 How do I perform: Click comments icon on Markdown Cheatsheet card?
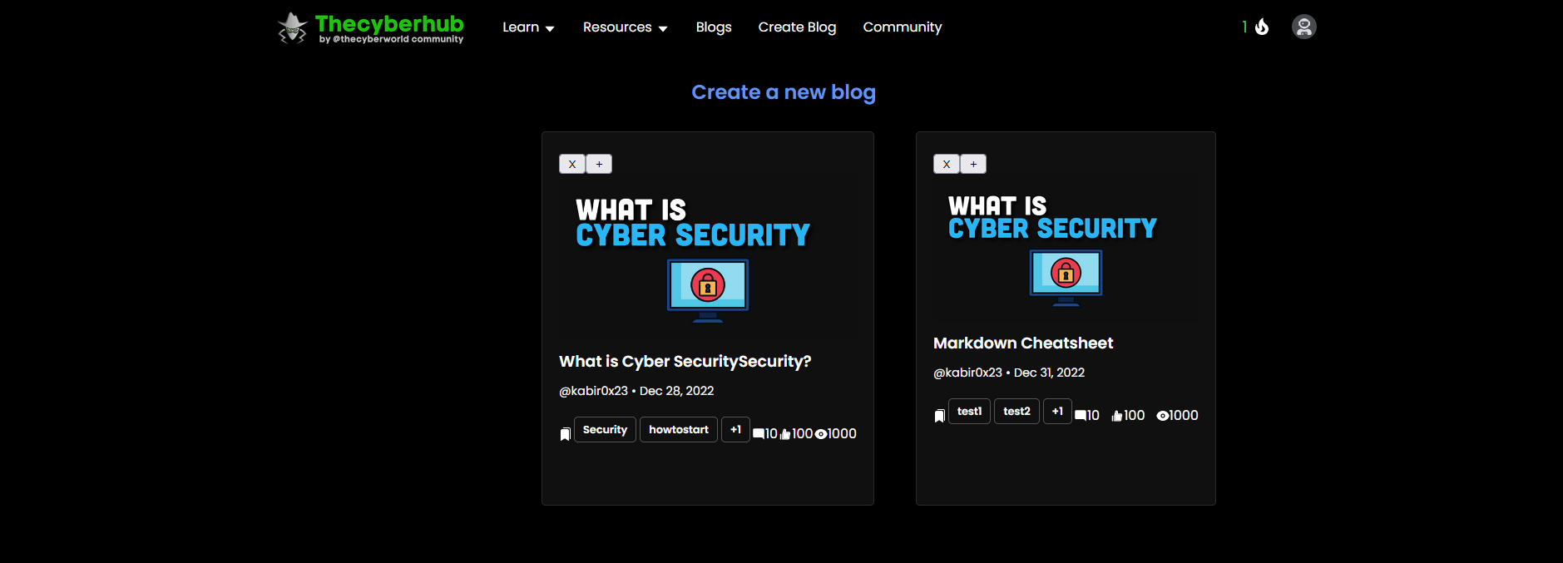point(1081,416)
